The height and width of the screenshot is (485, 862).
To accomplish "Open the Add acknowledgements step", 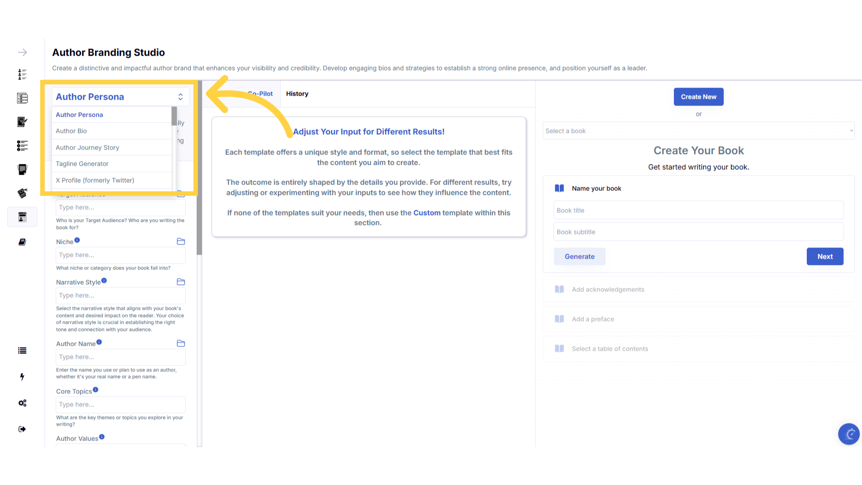I will click(x=699, y=290).
